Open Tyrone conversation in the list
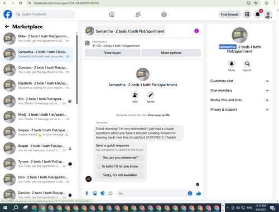Image resolution: width=279 pixels, height=212 pixels. [x=37, y=164]
